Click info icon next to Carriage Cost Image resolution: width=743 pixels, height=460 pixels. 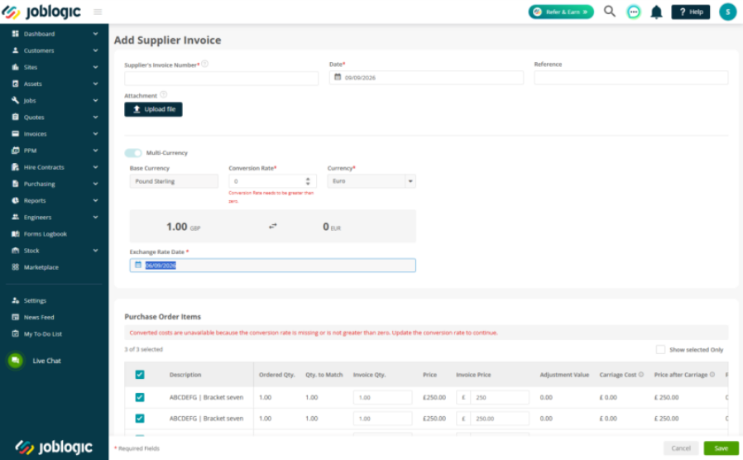point(641,374)
